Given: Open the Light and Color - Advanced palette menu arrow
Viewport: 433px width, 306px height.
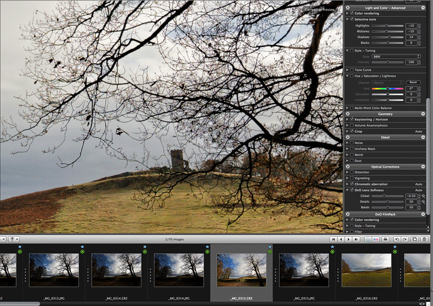Looking at the screenshot, I should pos(423,8).
